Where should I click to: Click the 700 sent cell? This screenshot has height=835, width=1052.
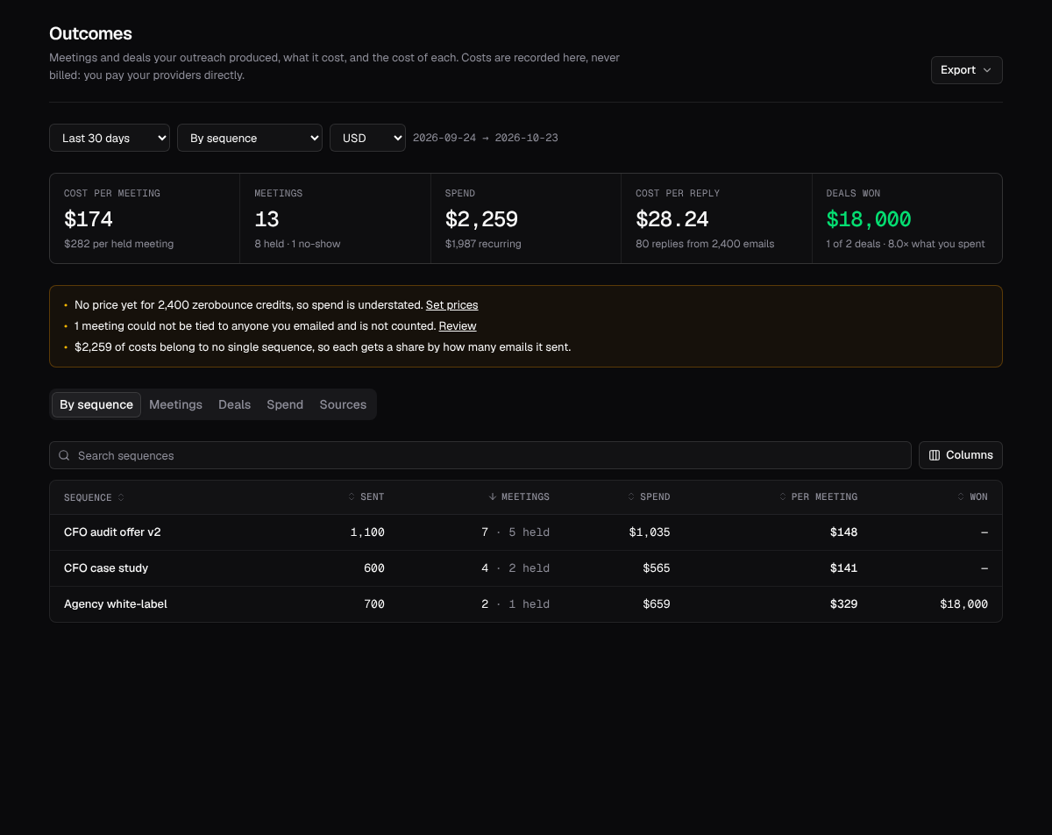374,604
